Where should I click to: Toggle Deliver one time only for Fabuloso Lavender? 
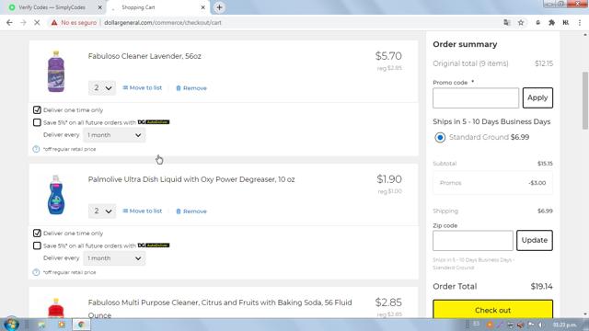pyautogui.click(x=37, y=110)
